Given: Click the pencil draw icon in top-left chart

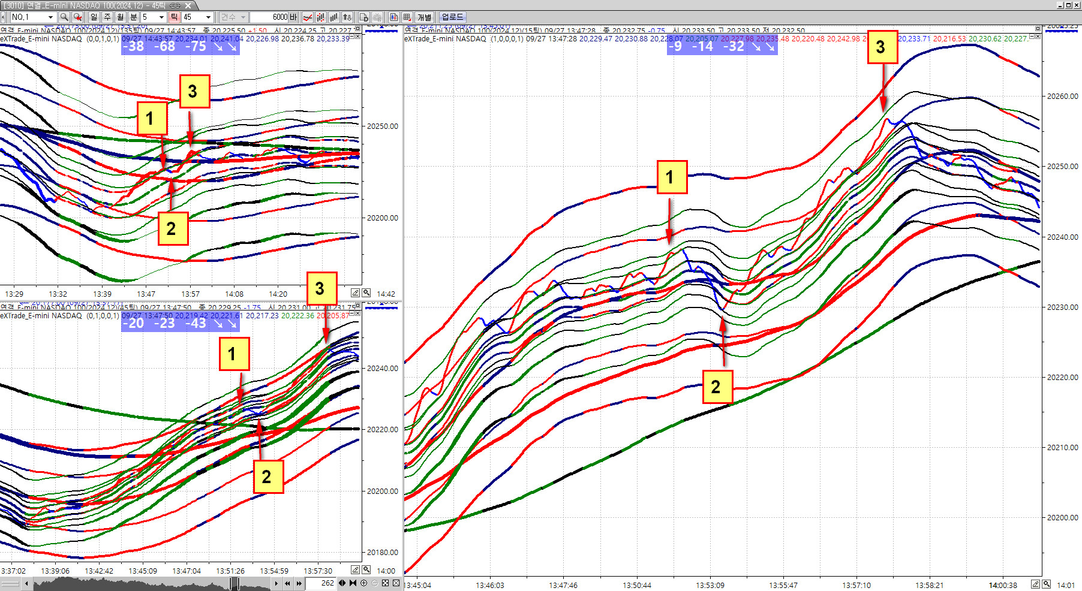Looking at the screenshot, I should [355, 293].
